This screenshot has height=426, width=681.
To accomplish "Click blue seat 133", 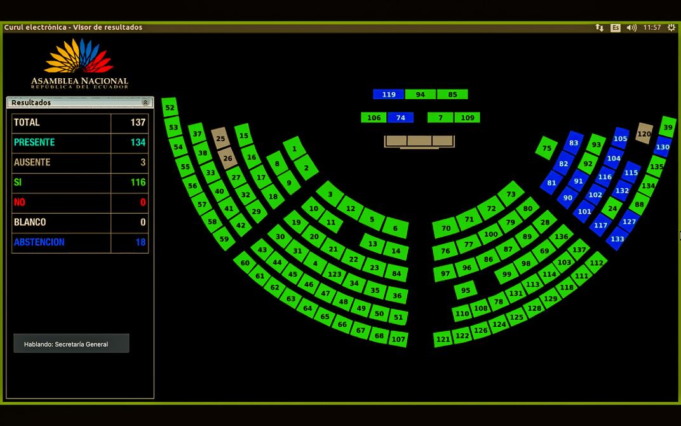I will tap(617, 239).
